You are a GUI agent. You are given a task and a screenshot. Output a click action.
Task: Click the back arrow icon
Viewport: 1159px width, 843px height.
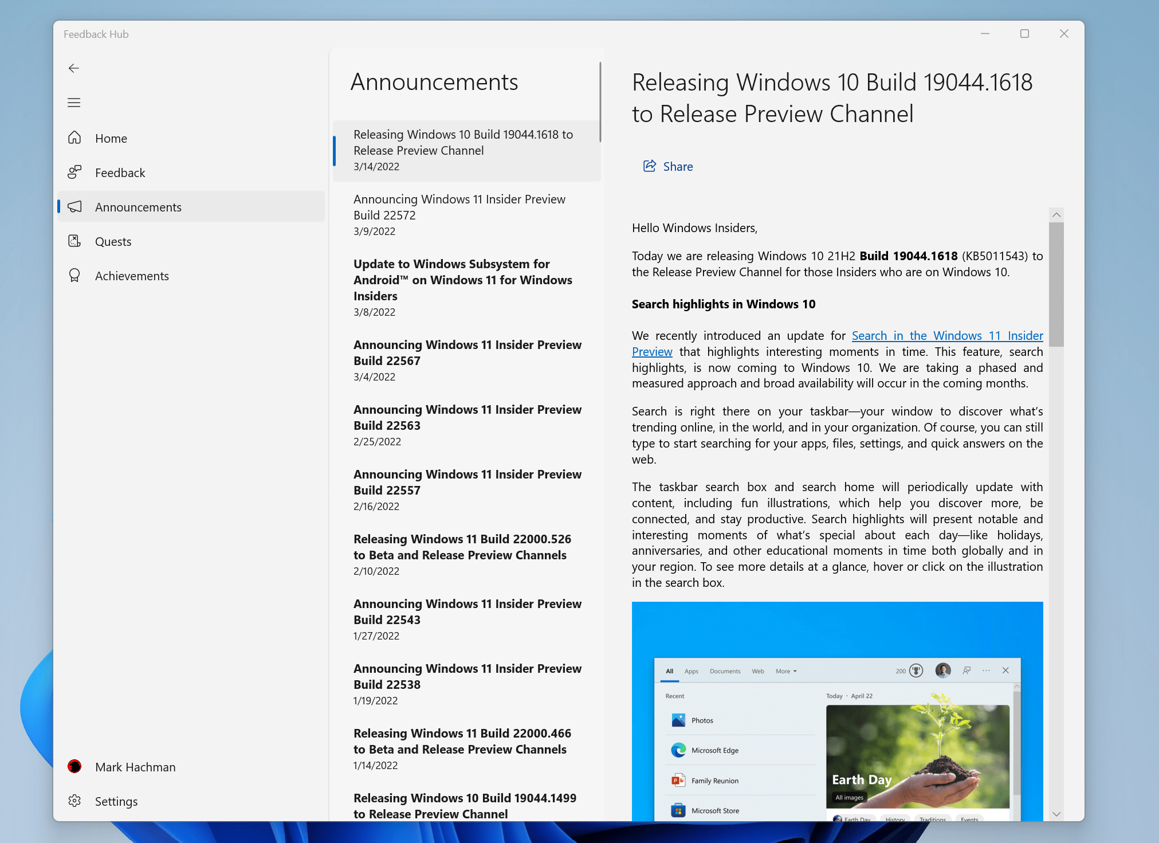(74, 68)
